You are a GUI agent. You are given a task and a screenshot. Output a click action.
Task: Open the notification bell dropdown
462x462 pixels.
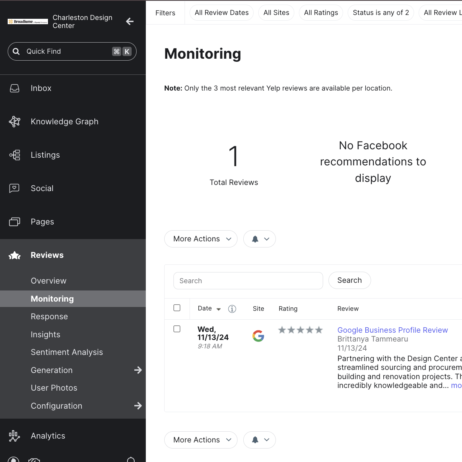(259, 239)
